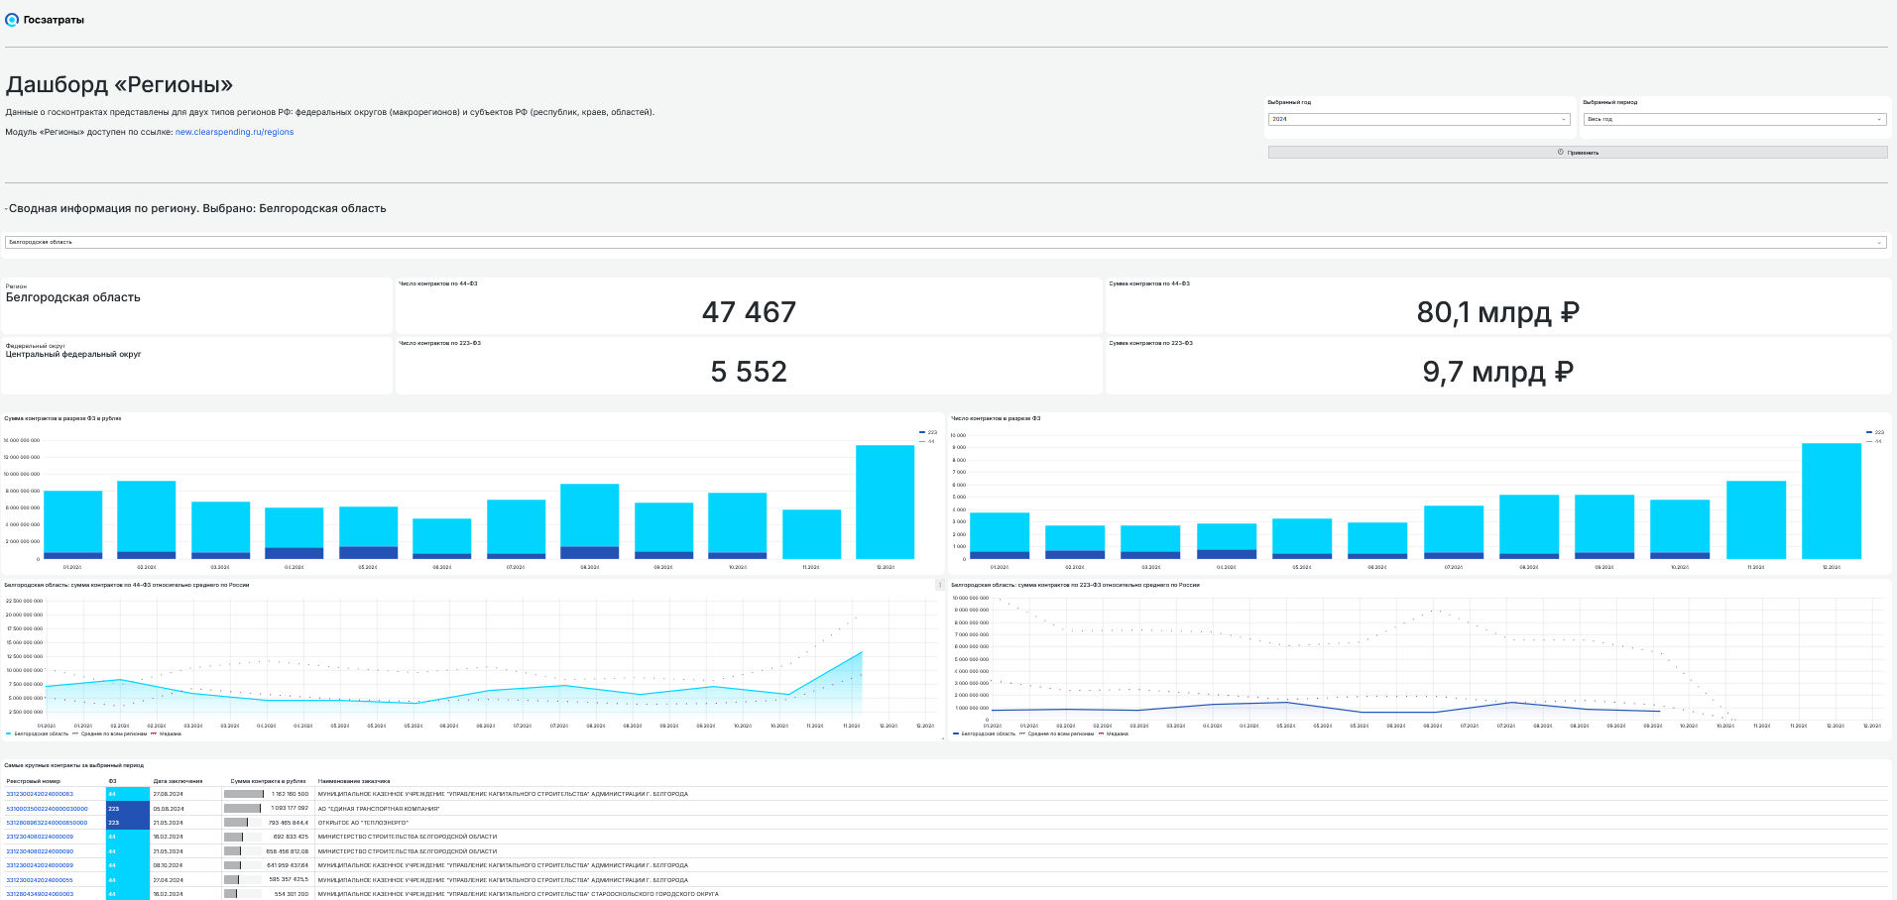This screenshot has height=900, width=1897.
Task: Open the selected year dropdown showing 2024
Action: [1419, 119]
